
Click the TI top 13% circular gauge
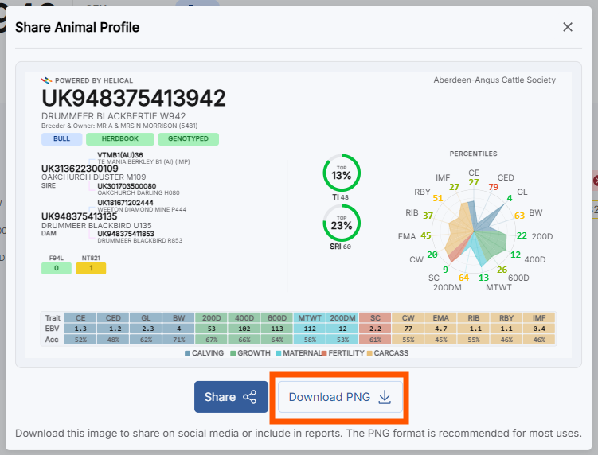[x=342, y=173]
